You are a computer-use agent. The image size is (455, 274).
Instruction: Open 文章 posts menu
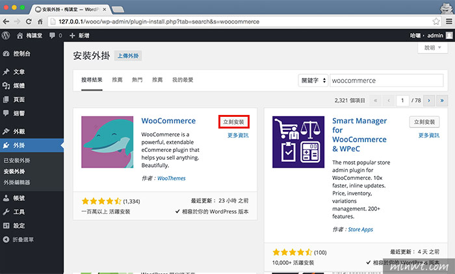coord(32,71)
